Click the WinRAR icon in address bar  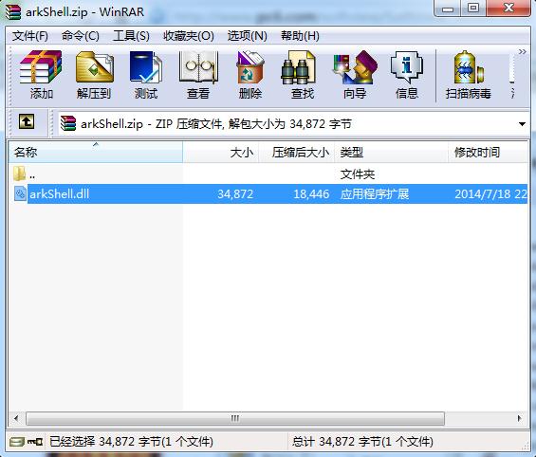[x=68, y=123]
